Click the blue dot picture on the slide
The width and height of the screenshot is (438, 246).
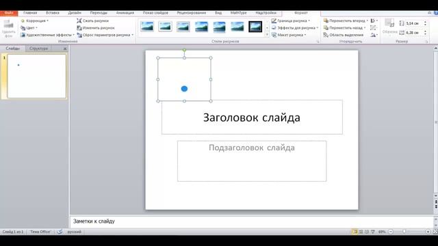[x=184, y=89]
